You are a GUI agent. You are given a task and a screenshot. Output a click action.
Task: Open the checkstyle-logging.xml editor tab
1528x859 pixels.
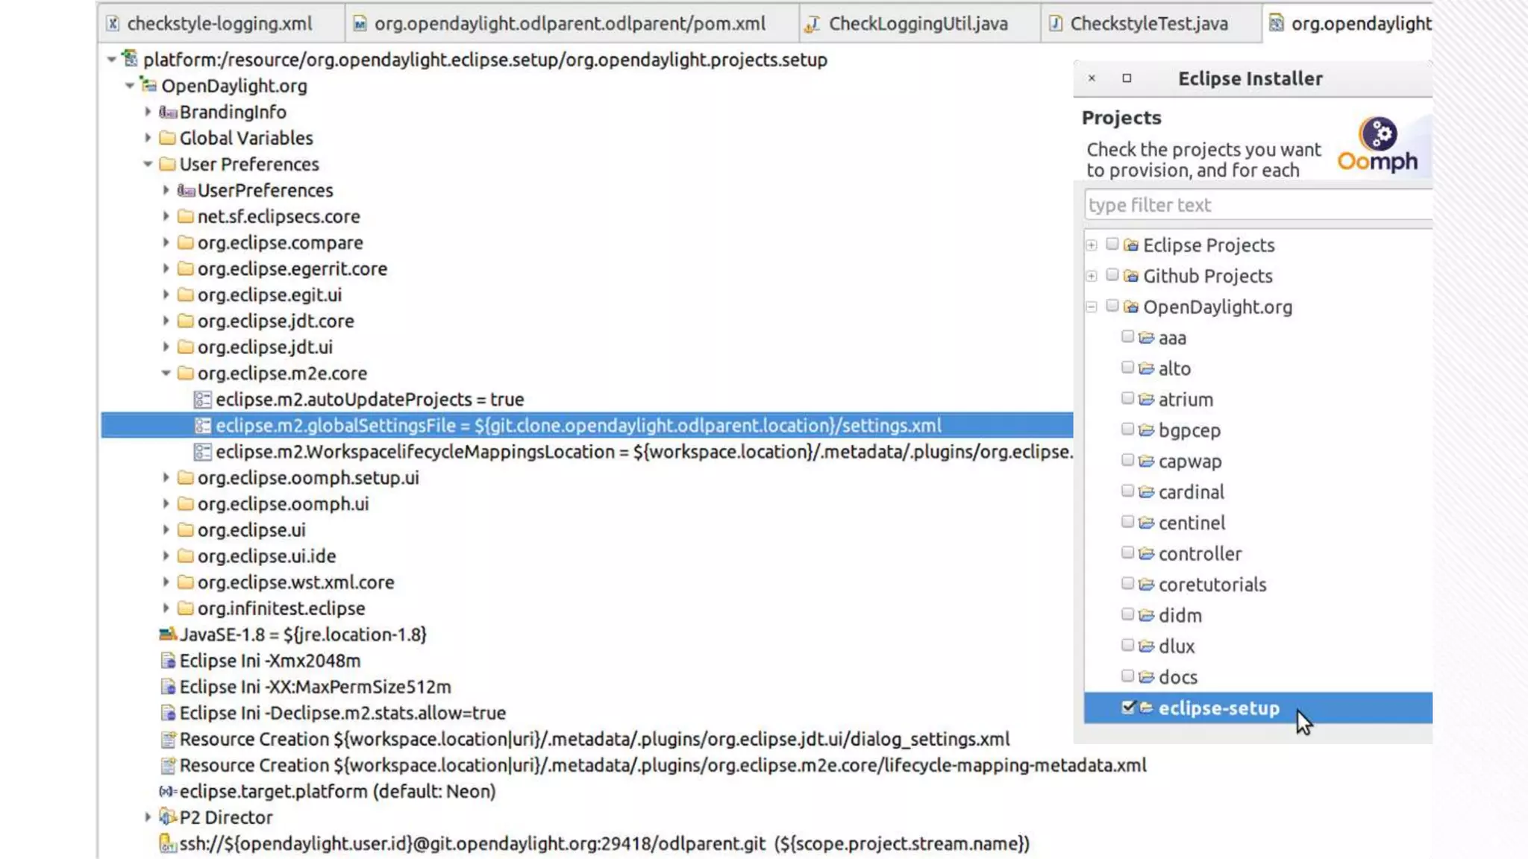coord(219,24)
